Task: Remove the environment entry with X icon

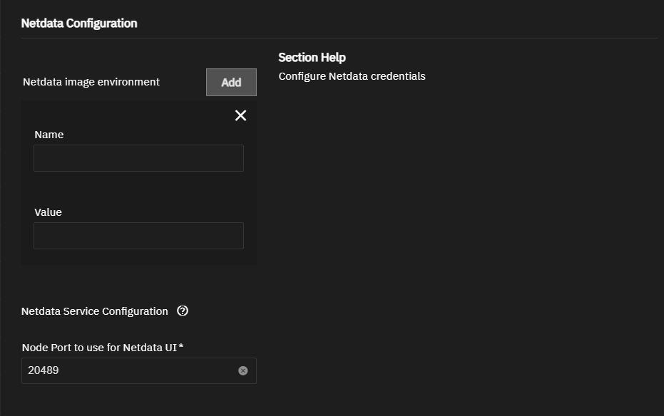Action: (x=240, y=115)
